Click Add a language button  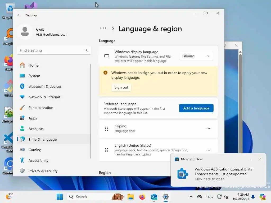coord(196,108)
